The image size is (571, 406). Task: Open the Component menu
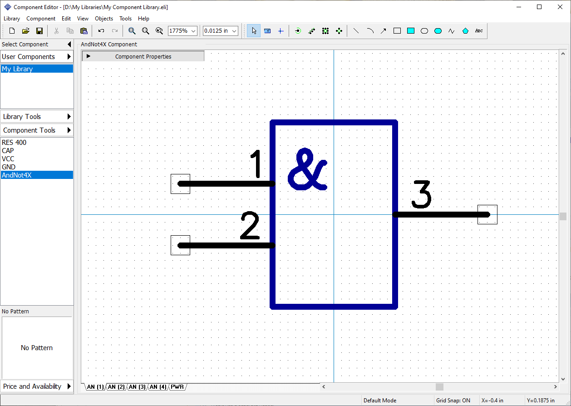[41, 19]
